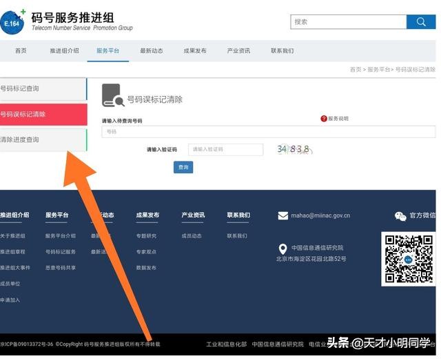The height and width of the screenshot is (359, 441).
Task: Focus the 搜索 search input box
Action: [x=349, y=21]
